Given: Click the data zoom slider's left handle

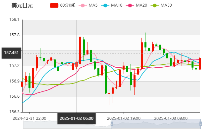Looking at the screenshot, I should 111,123.
